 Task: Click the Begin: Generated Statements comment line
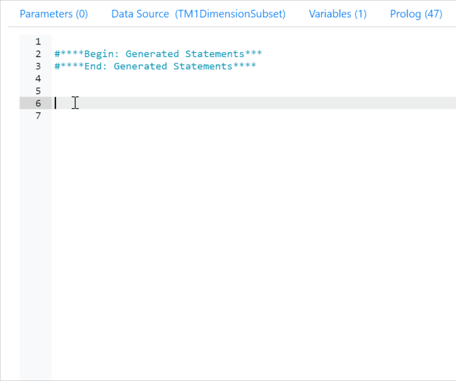pos(158,53)
